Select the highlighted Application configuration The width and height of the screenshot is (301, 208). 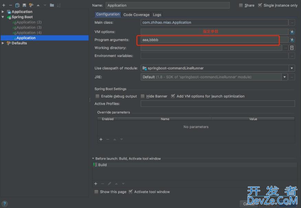tap(45, 38)
